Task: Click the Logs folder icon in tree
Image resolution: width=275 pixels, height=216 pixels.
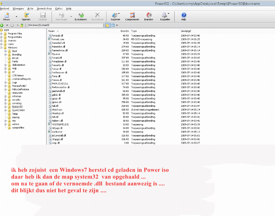Action: [9, 82]
